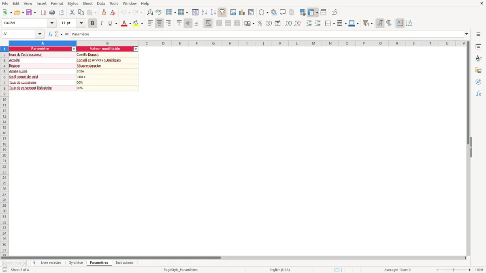Open the sidebar Navigator panel

(x=478, y=82)
